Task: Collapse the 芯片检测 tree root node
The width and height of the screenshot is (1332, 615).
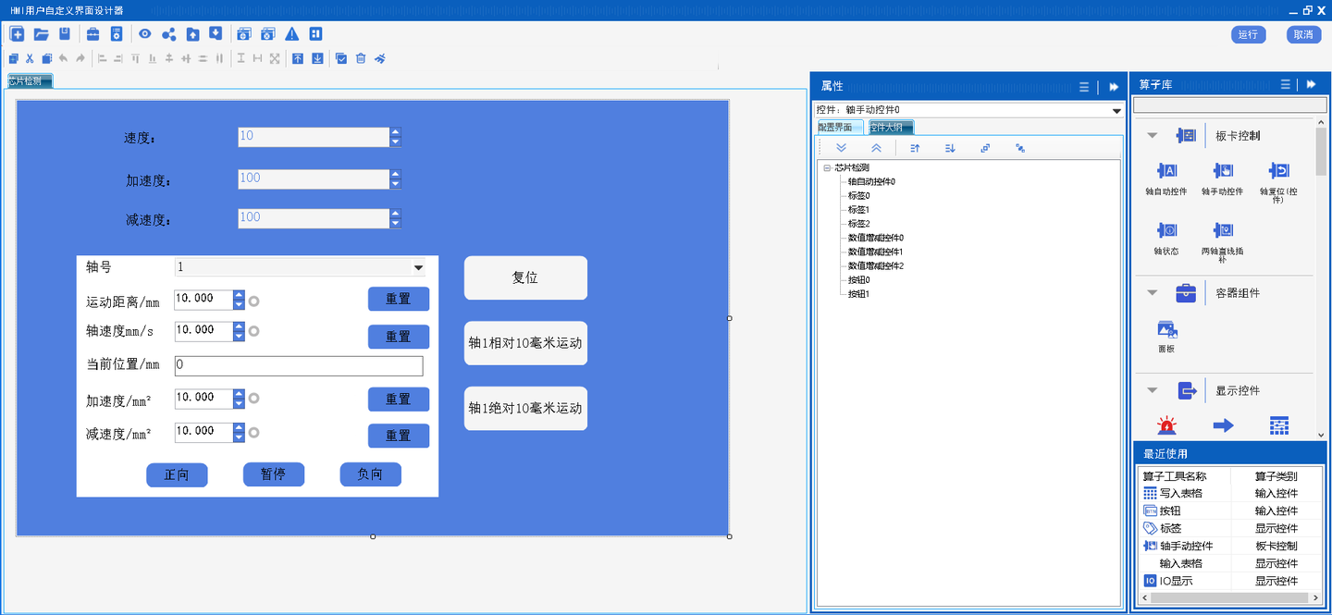Action: point(827,167)
